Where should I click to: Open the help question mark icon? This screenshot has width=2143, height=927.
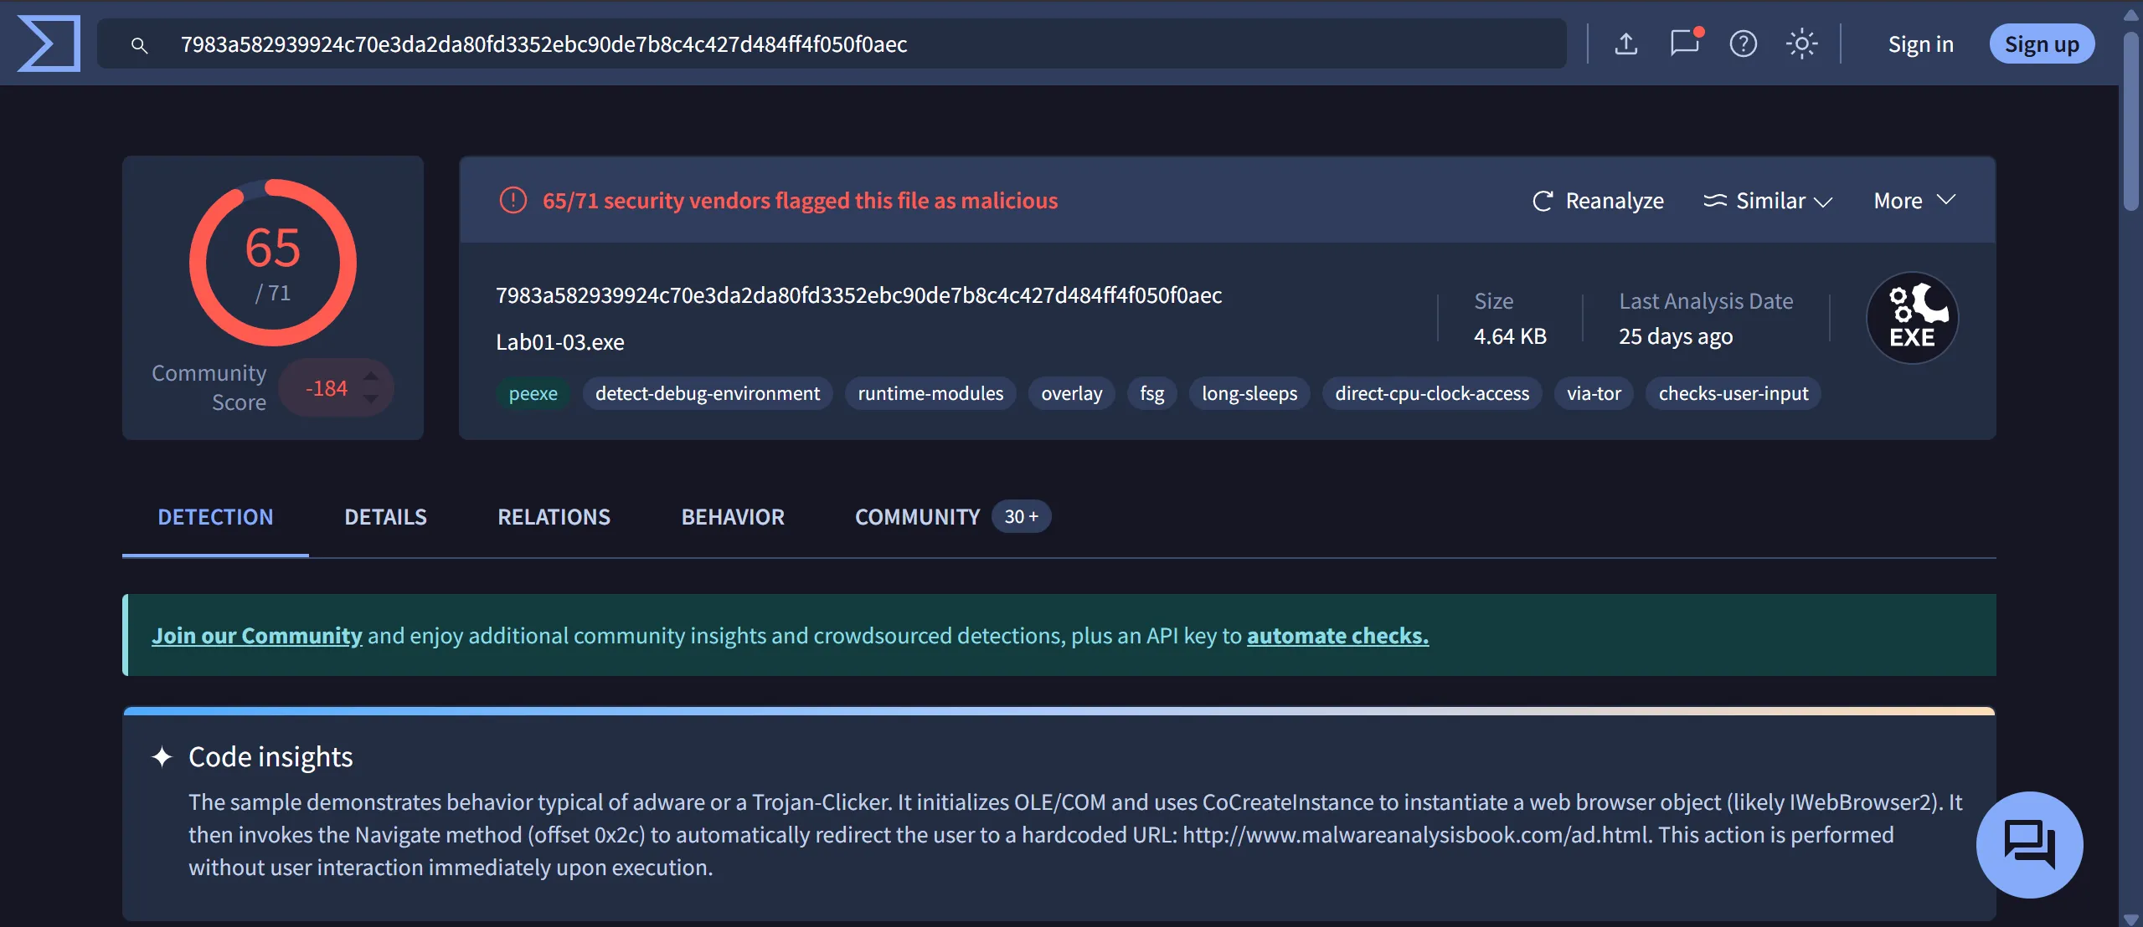(1743, 44)
